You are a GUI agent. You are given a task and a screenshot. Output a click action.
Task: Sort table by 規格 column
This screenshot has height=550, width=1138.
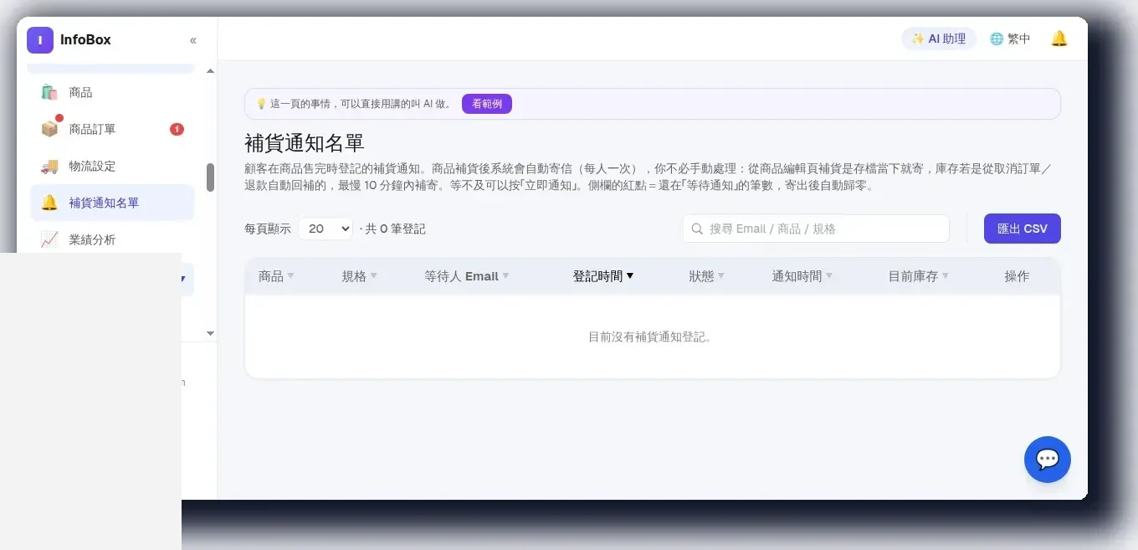coord(359,276)
